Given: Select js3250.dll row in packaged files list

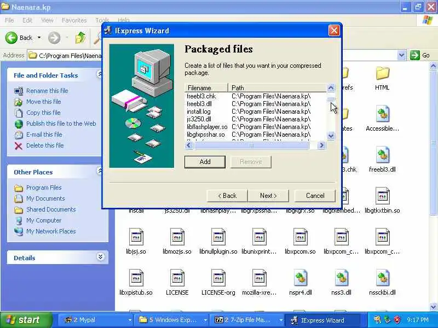Looking at the screenshot, I should pos(255,119).
